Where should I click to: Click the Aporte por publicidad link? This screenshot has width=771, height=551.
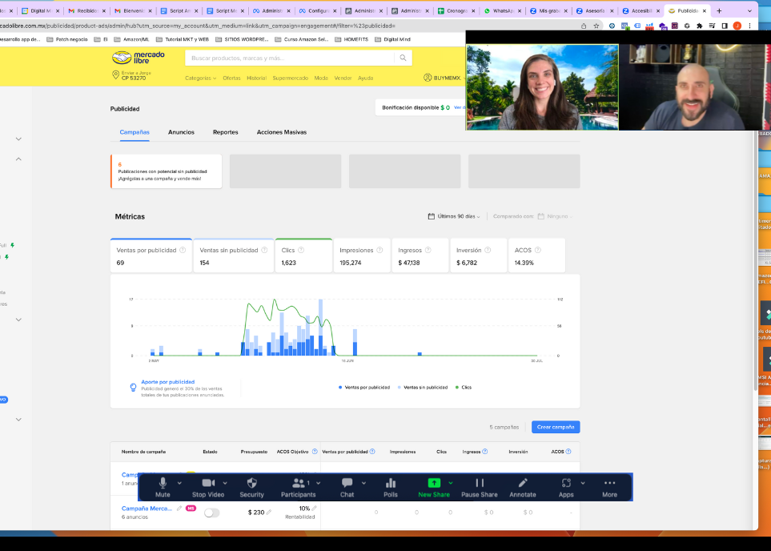[167, 382]
